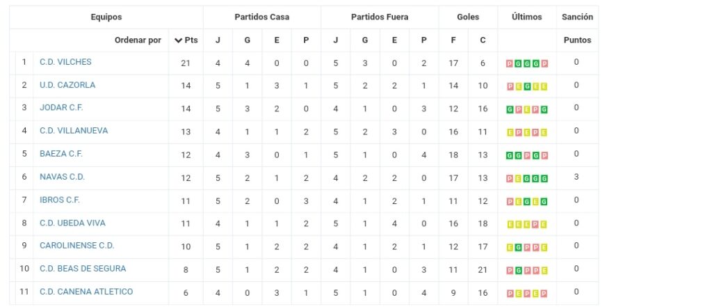Screen dimensions: 712x307
Task: Visit the BAEZA C.F. team page
Action: (x=61, y=154)
